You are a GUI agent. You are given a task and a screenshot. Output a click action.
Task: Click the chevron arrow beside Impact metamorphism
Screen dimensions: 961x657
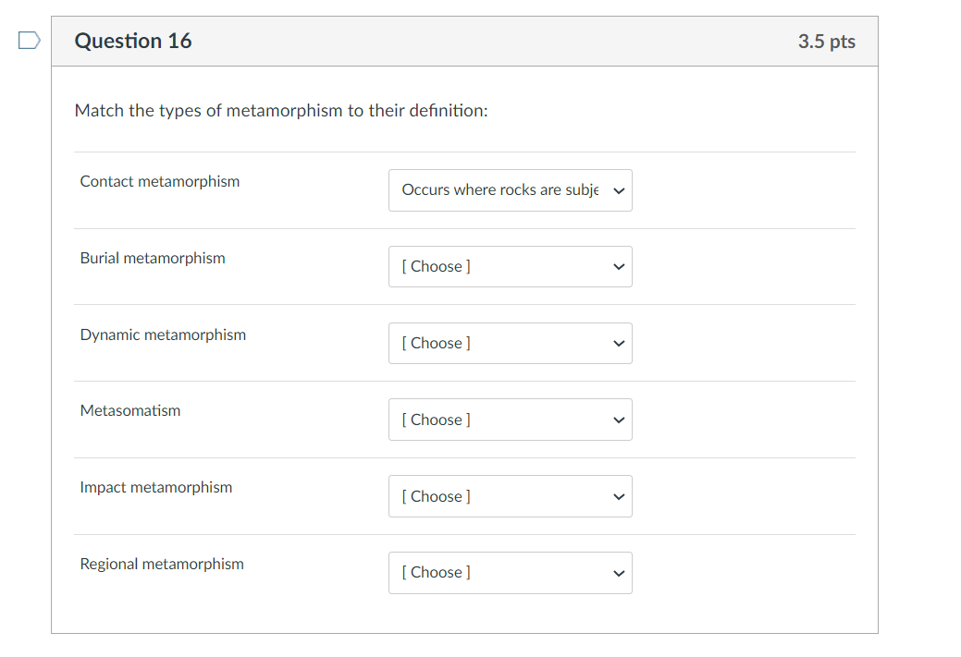pyautogui.click(x=619, y=496)
